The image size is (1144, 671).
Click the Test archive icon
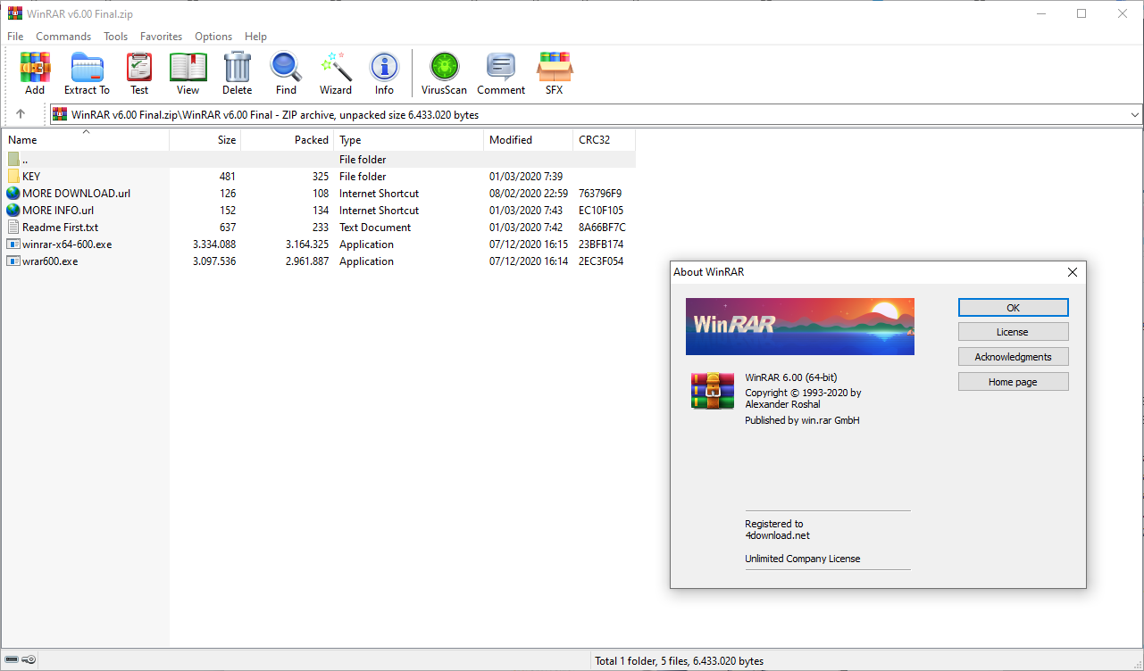click(139, 67)
